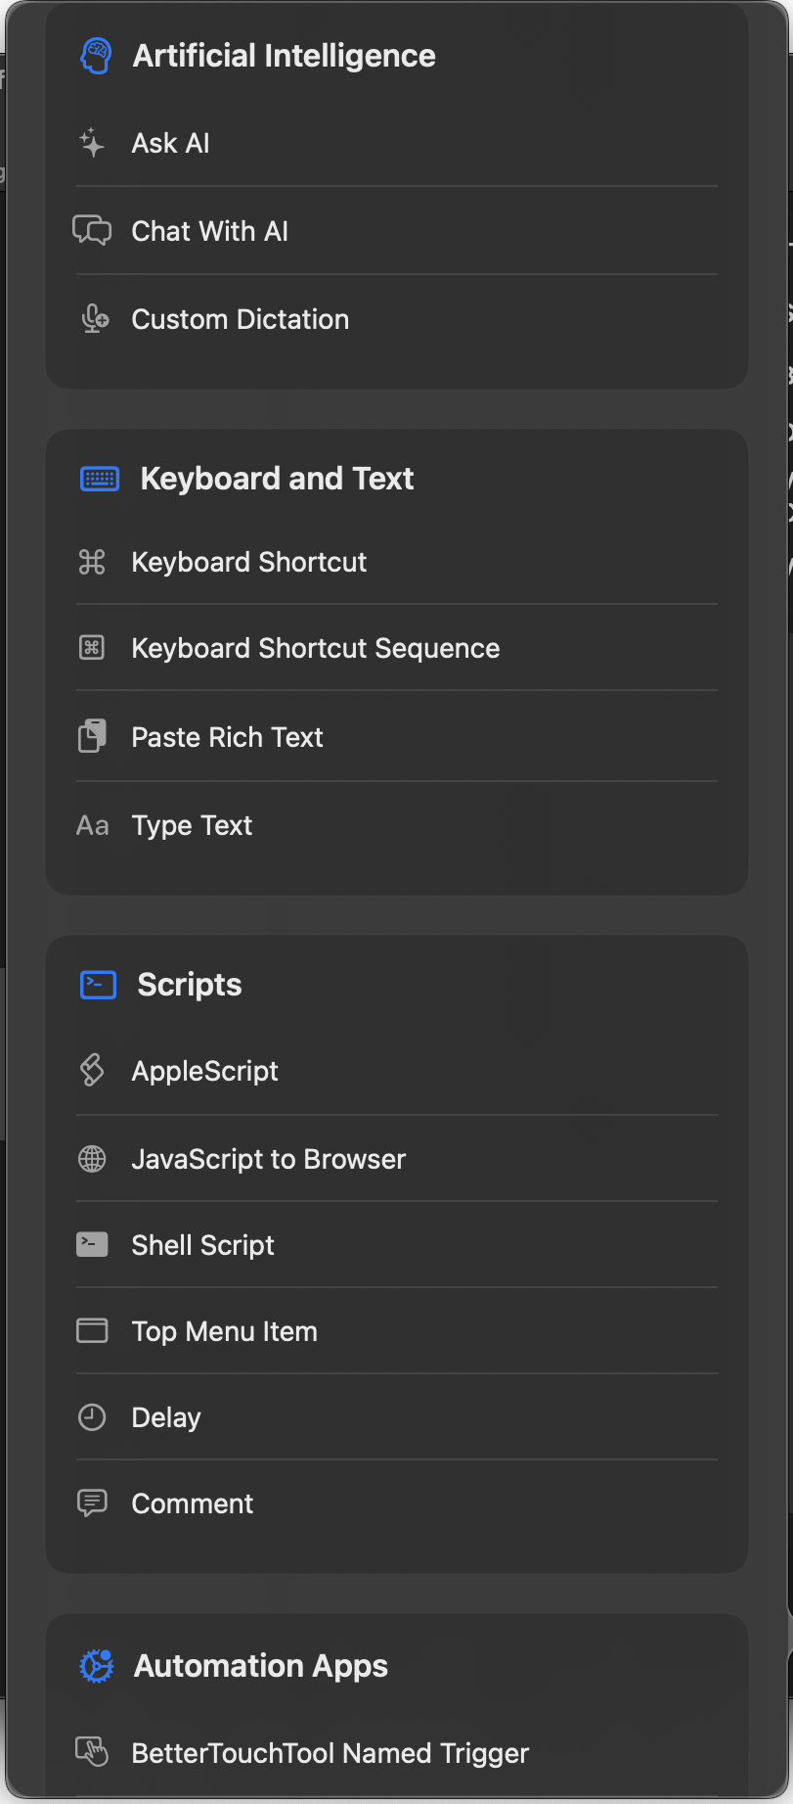Click the chat bubbles icon for Chat With AI
Screen dimensions: 793x1804
(92, 231)
